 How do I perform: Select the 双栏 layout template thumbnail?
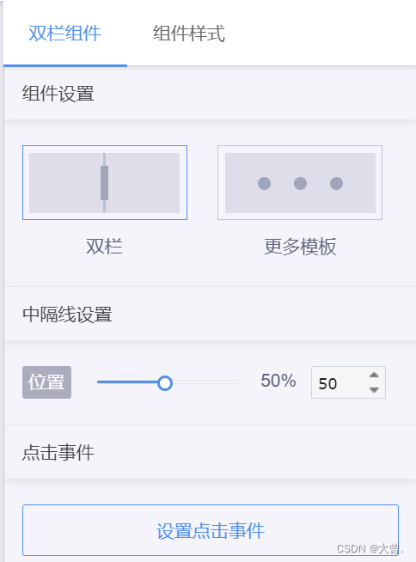(x=105, y=183)
